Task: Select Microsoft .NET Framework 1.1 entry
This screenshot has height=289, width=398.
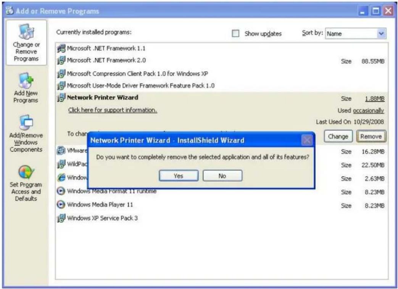Action: coord(106,48)
